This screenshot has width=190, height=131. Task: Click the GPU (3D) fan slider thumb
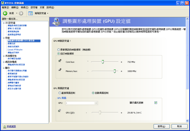100,113
